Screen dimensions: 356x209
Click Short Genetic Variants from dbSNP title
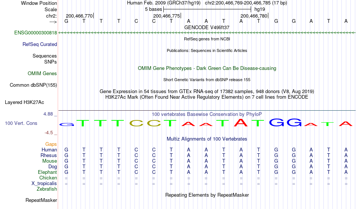coord(207,80)
